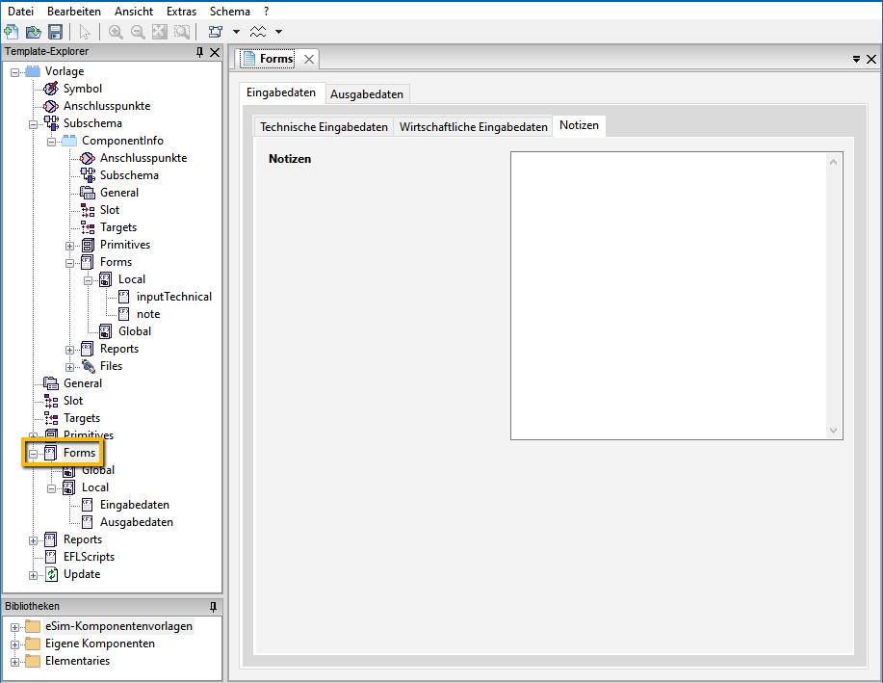Click the open file toolbar icon
The height and width of the screenshot is (683, 883).
coord(34,32)
